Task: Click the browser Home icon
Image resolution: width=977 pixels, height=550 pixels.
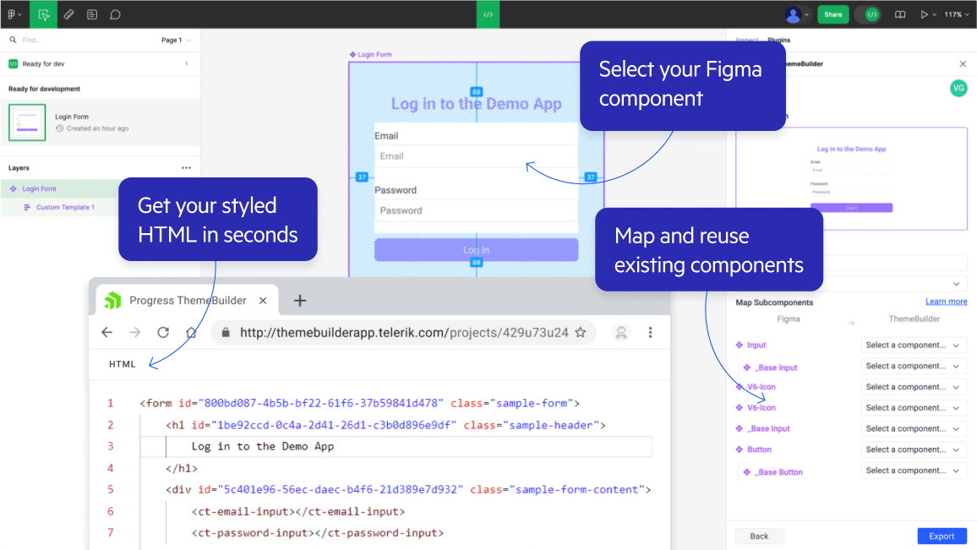Action: [191, 333]
